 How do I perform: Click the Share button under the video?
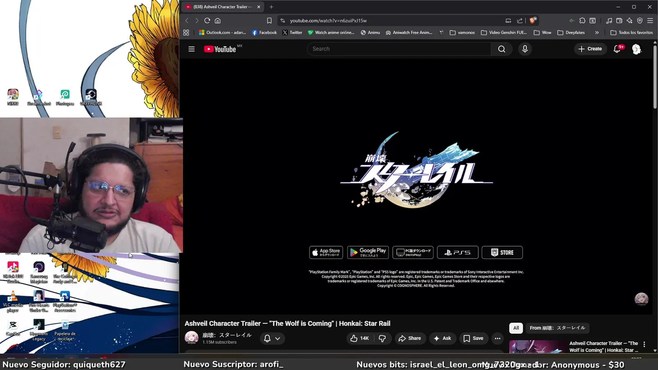(409, 338)
